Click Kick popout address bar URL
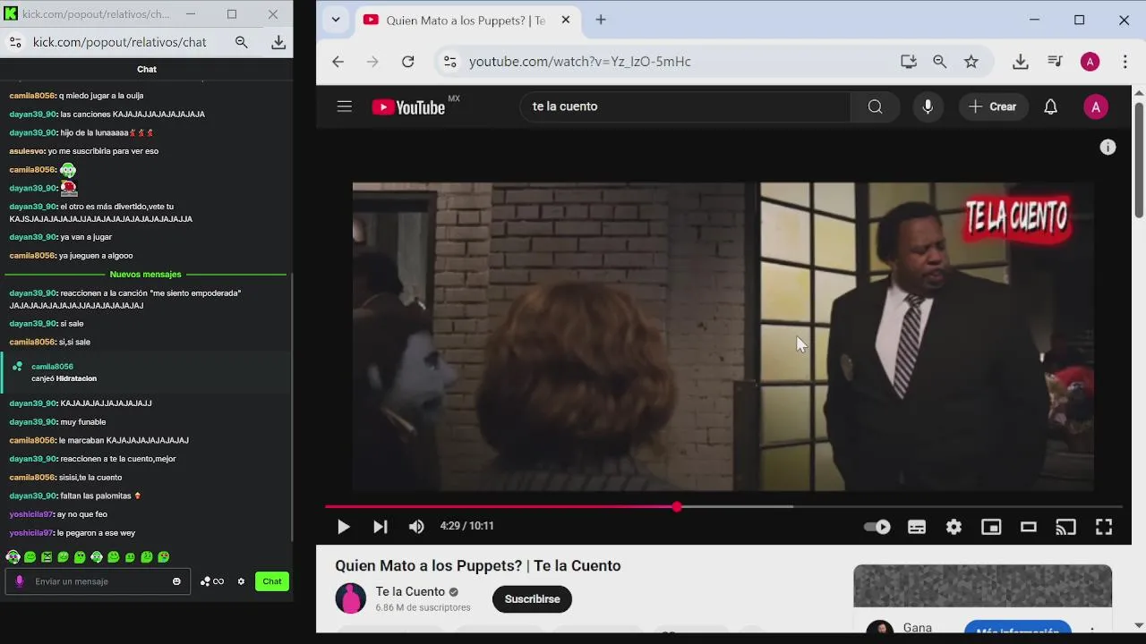Viewport: 1146px width, 644px height. (120, 42)
